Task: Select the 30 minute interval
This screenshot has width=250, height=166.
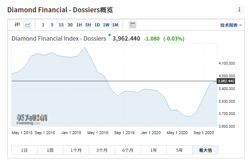Action: 70,25
